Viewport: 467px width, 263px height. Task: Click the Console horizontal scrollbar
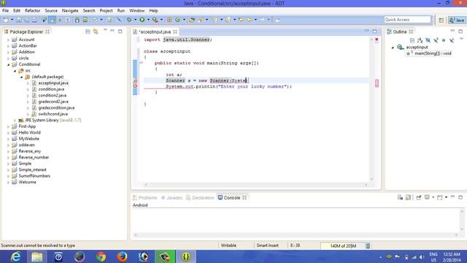pyautogui.click(x=296, y=235)
